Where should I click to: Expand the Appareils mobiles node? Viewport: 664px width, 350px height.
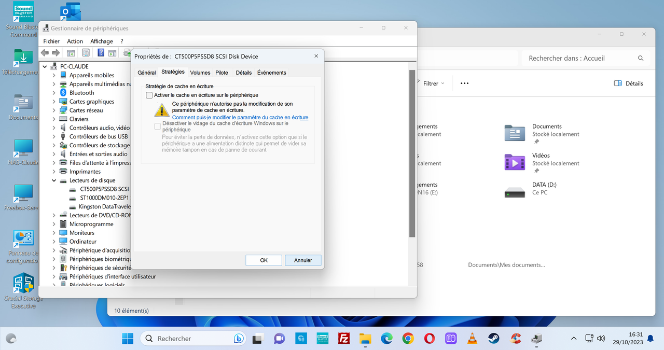point(54,75)
